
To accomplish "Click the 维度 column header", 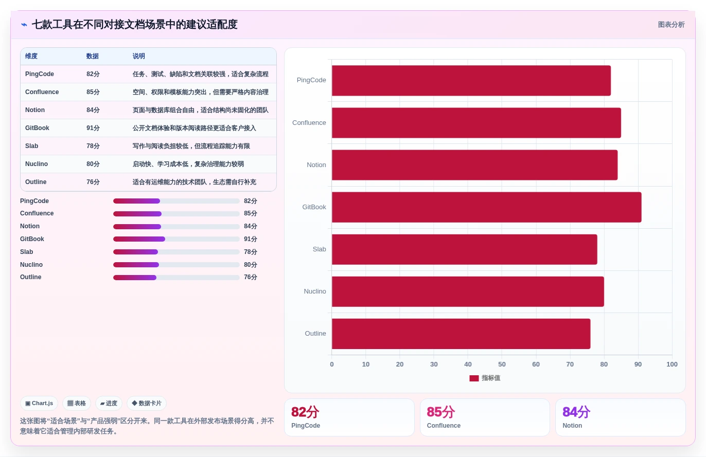I will pyautogui.click(x=31, y=57).
